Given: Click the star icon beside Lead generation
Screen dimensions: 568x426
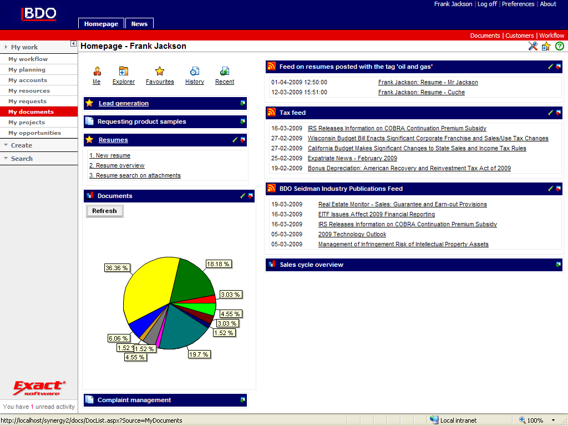Looking at the screenshot, I should pos(89,103).
